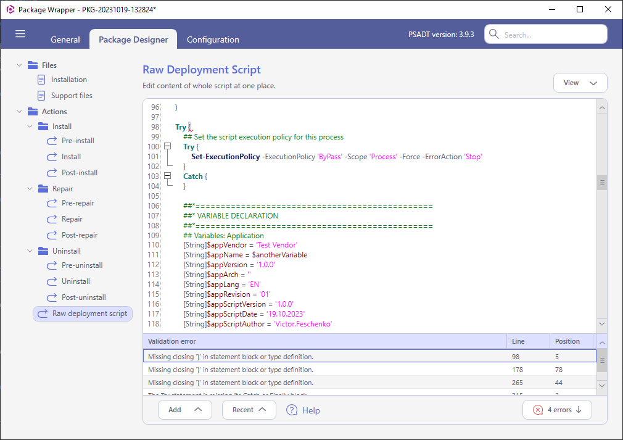
Task: Open the View dropdown
Action: (x=580, y=83)
